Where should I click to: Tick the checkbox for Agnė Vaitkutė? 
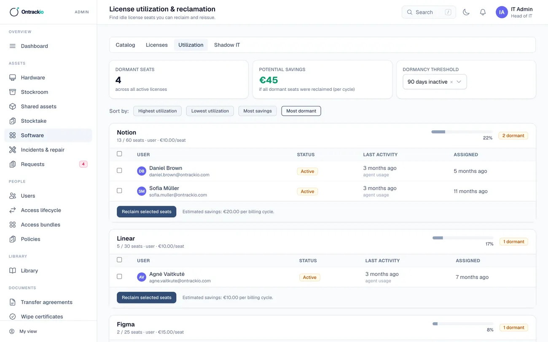(x=119, y=276)
